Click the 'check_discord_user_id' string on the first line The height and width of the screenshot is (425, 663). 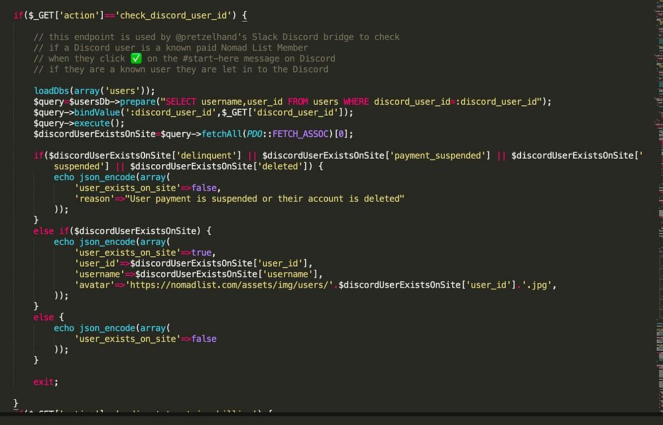(176, 16)
